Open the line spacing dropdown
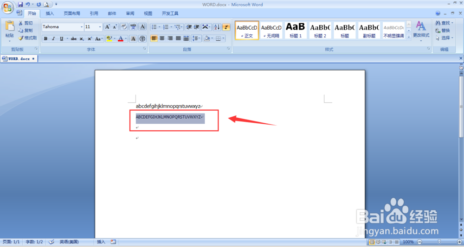This screenshot has width=464, height=247. (196, 38)
